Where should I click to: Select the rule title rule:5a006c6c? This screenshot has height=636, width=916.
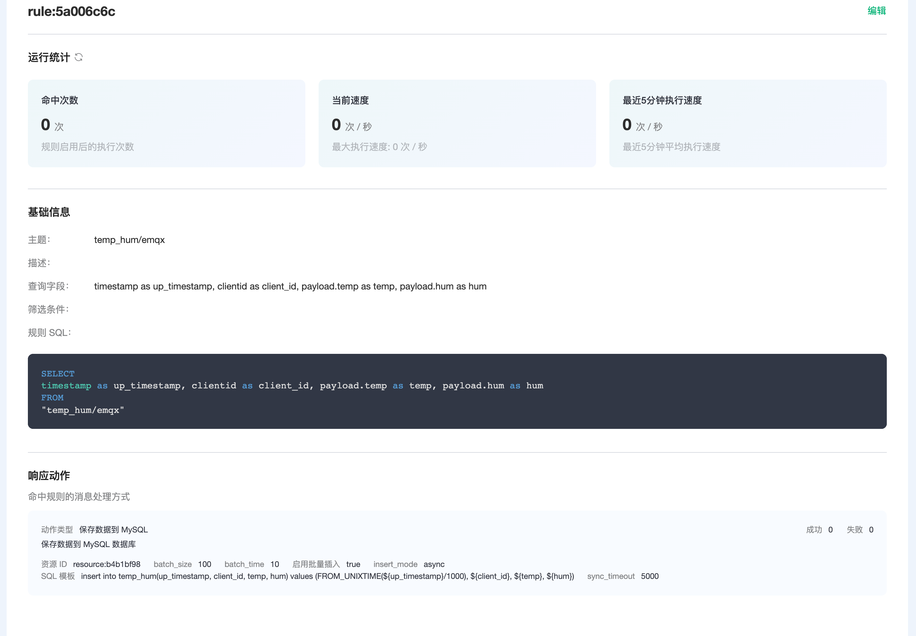[x=71, y=12]
